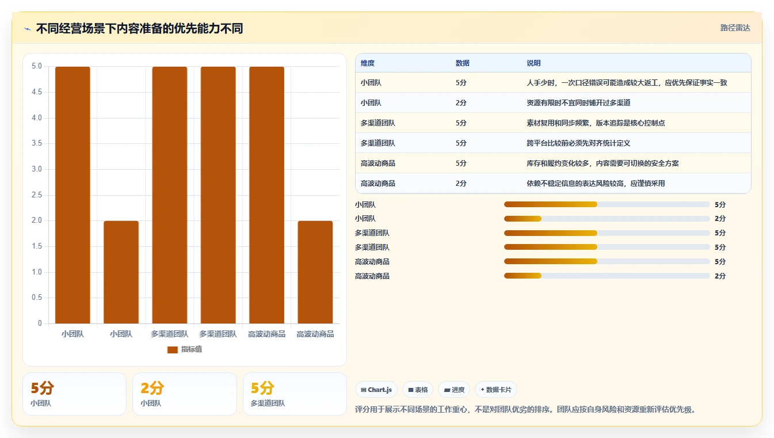
Task: Open the 5分 小团队 data card
Action: (74, 394)
